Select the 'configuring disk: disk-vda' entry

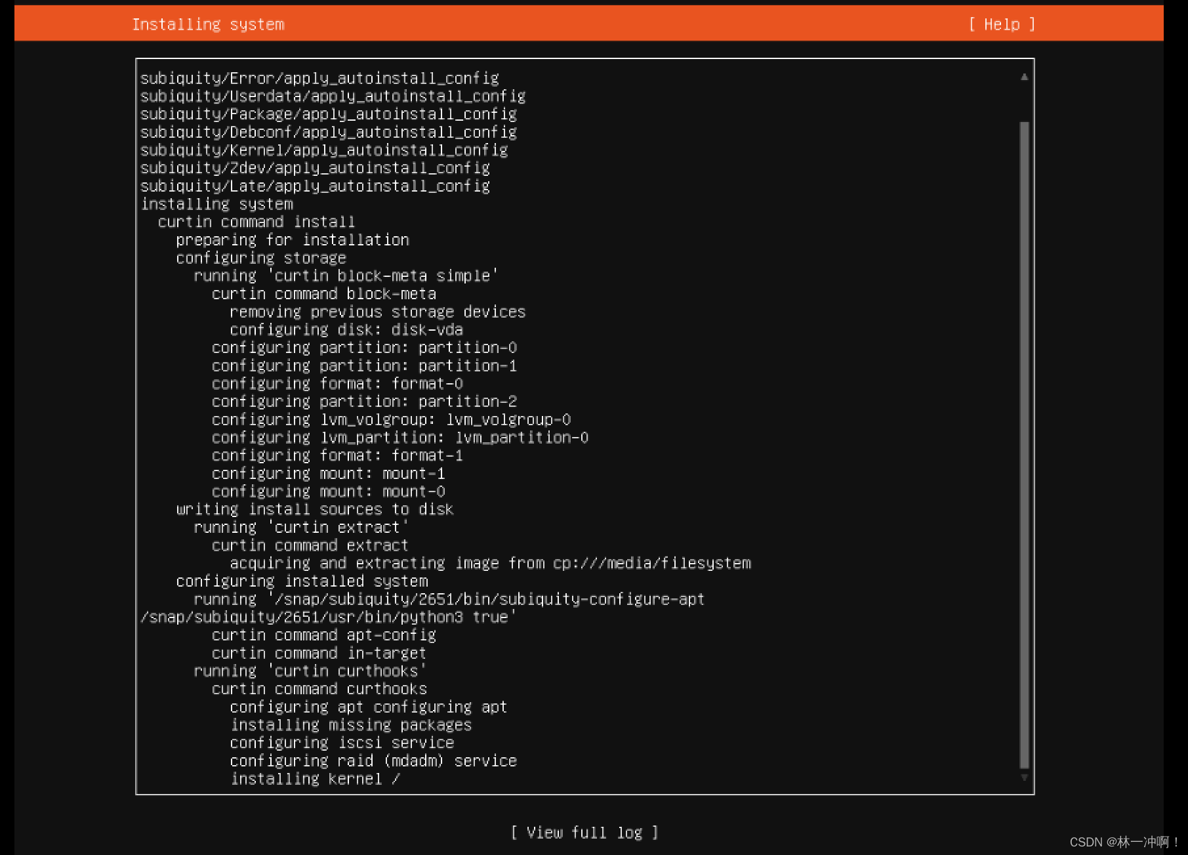[346, 329]
